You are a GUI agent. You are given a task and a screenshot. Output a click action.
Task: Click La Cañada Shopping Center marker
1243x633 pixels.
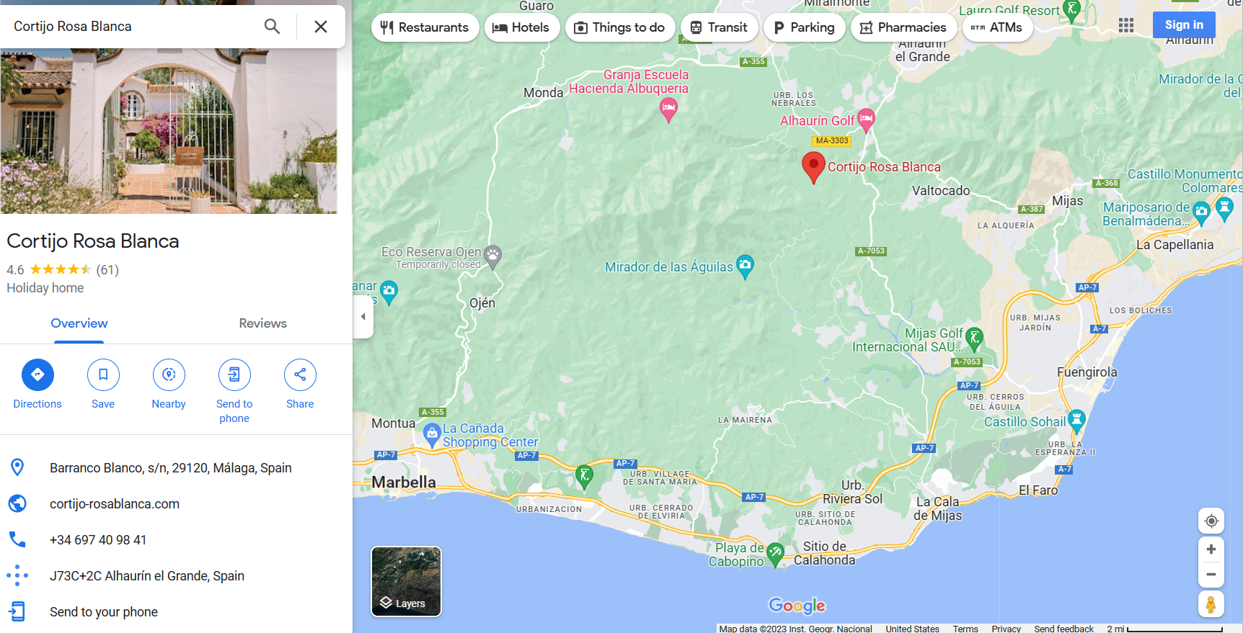tap(432, 435)
